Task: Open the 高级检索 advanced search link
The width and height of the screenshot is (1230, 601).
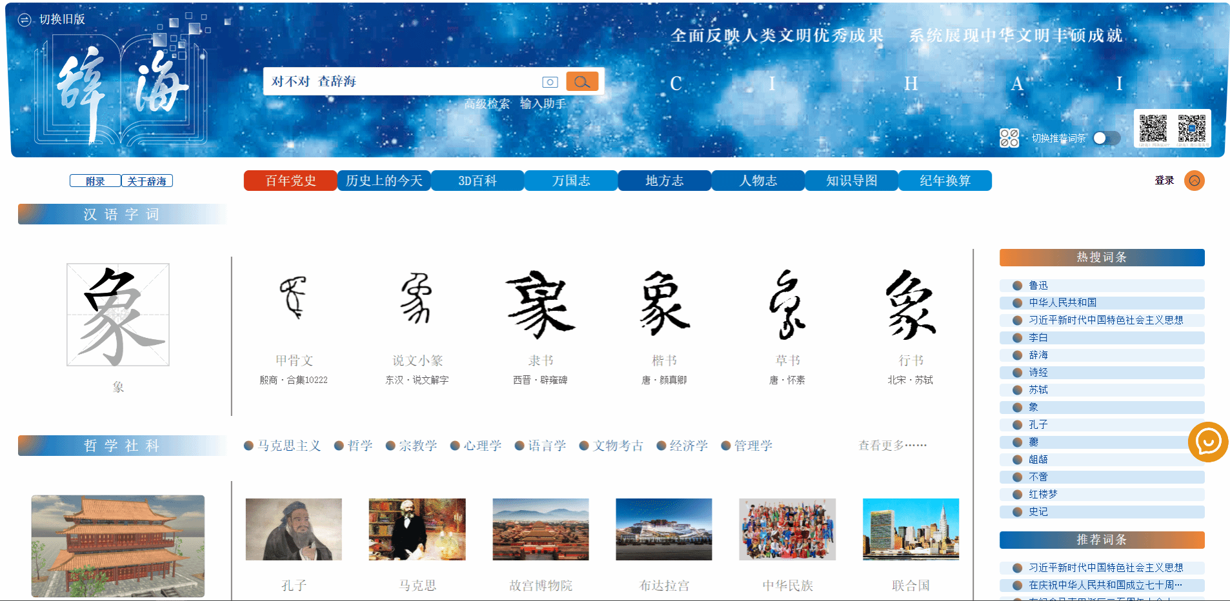Action: [x=487, y=104]
